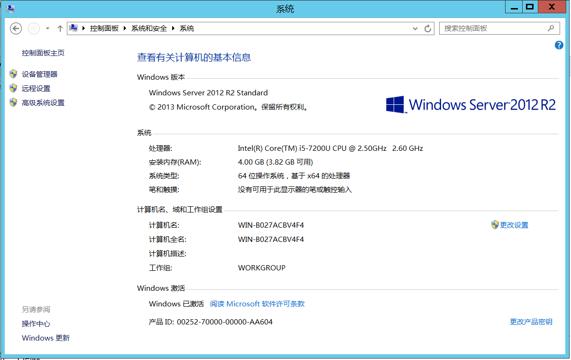Click the Up one level arrow
Image resolution: width=571 pixels, height=360 pixels.
click(x=60, y=28)
